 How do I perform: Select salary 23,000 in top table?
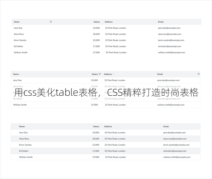[96, 28]
